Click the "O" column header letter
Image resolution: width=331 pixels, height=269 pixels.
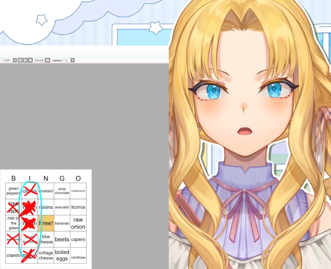(x=78, y=179)
